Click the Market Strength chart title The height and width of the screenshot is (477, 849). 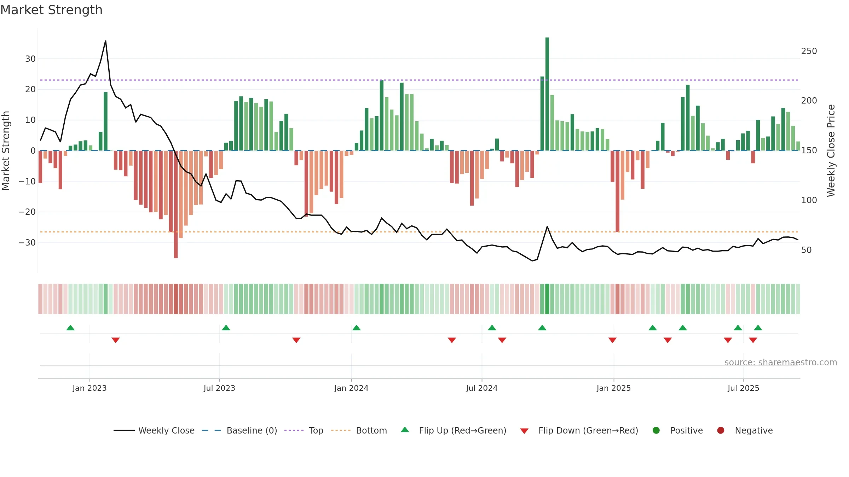point(51,10)
